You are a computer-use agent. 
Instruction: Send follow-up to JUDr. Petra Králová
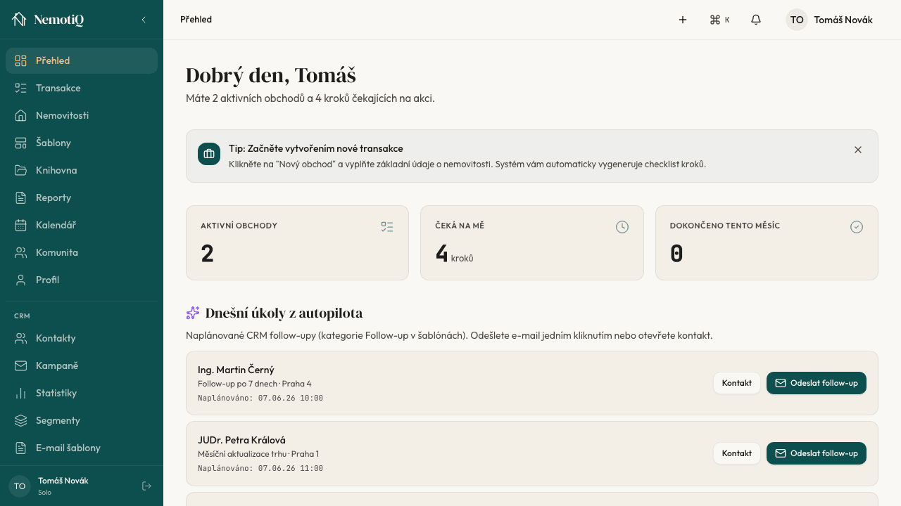click(x=817, y=453)
